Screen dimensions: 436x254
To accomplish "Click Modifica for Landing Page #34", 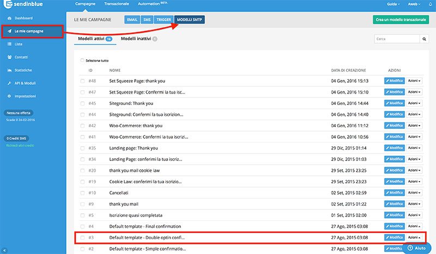I will tap(394, 159).
